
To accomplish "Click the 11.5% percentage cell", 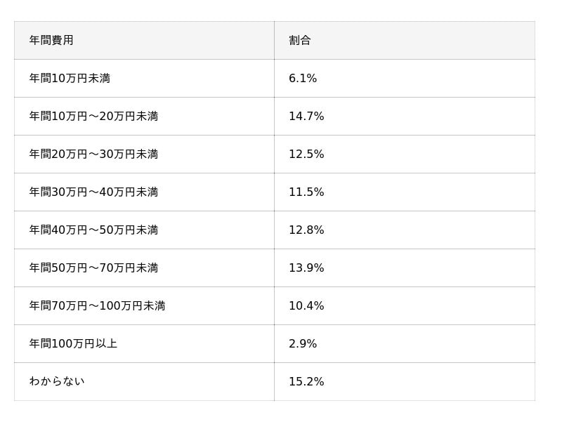I will point(306,192).
